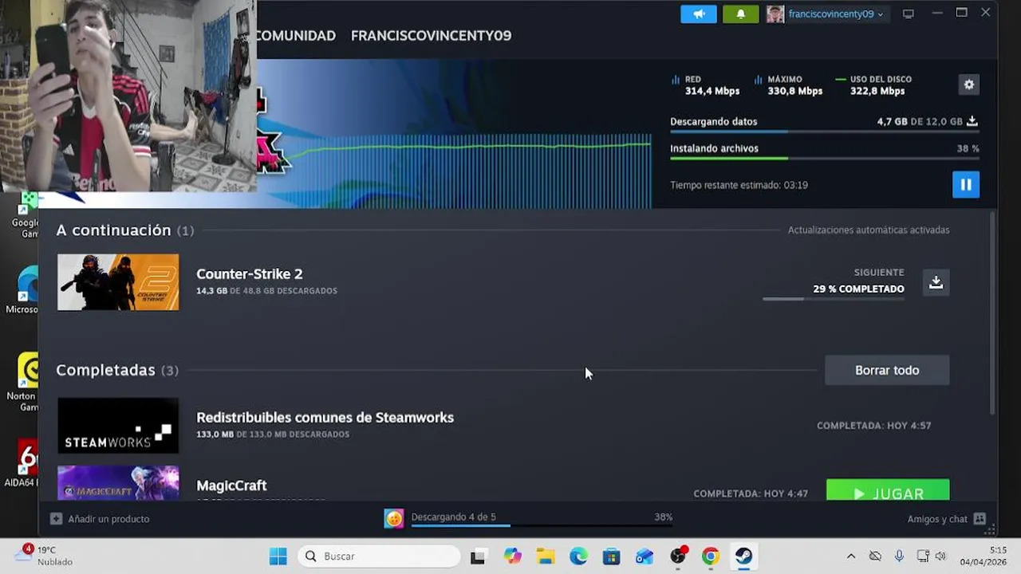Click the Buscar taskbar search field

point(379,556)
